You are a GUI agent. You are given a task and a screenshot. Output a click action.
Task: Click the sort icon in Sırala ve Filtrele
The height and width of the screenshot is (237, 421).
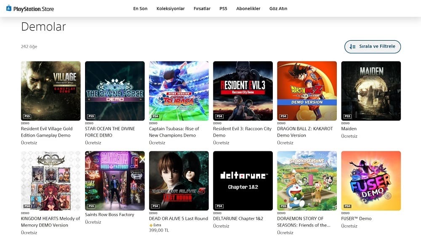click(352, 47)
